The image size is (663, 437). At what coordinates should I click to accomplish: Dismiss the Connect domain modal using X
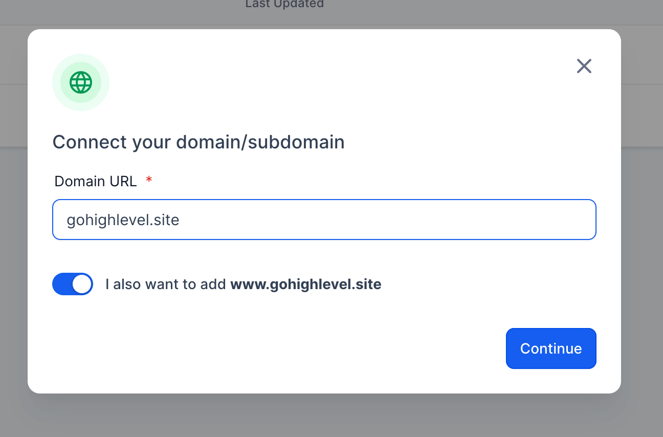click(x=584, y=66)
